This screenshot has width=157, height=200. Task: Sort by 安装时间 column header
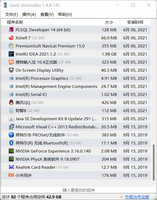[x=135, y=22]
